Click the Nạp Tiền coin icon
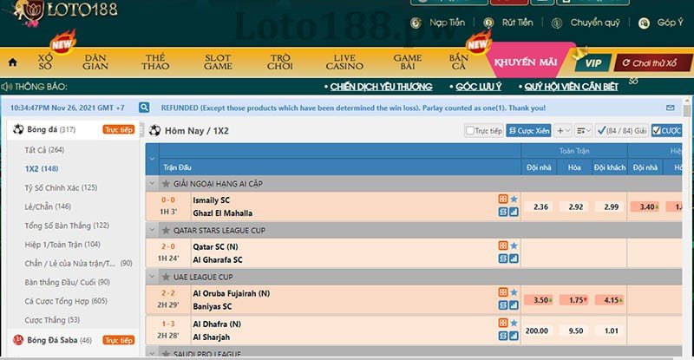694x360 pixels. 416,23
